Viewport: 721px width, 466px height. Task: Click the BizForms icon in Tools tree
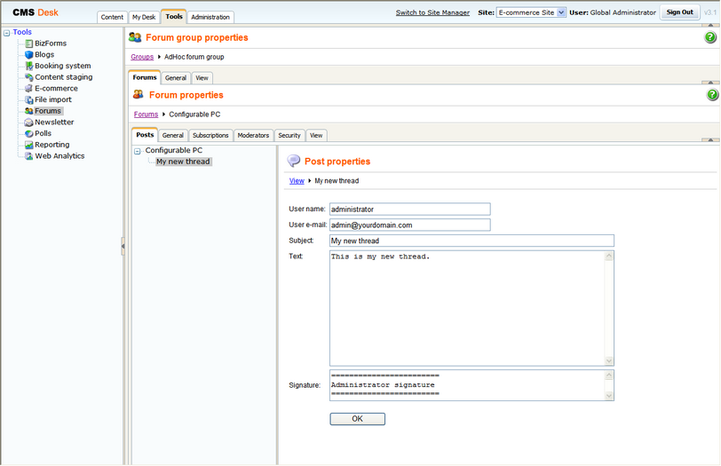29,43
